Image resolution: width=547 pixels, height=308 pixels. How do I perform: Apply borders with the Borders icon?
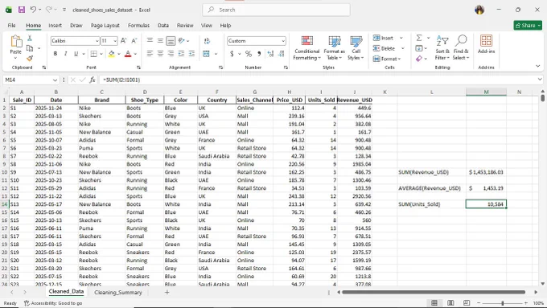[x=94, y=54]
